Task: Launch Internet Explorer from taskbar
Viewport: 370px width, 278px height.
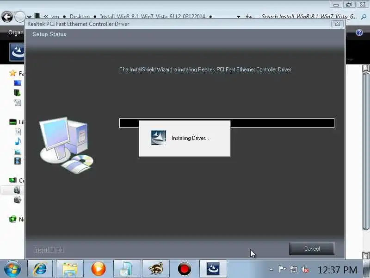Action: coord(40,269)
